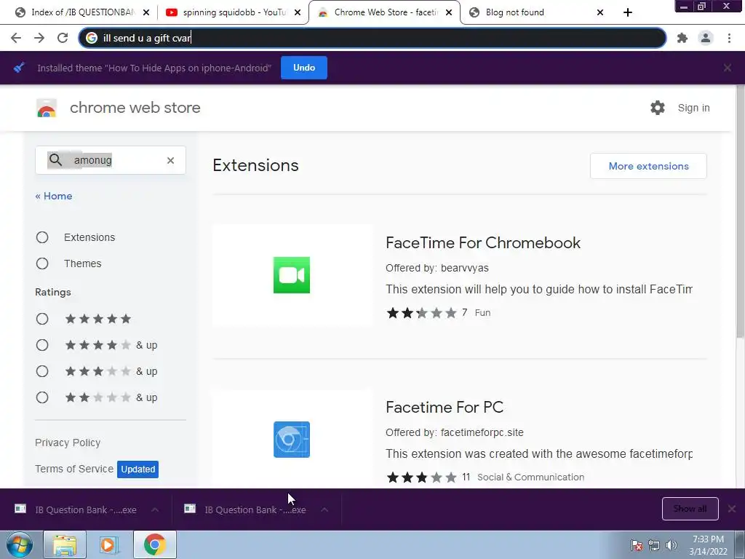Go forward using the browser forward arrow
The image size is (745, 559).
[39, 38]
